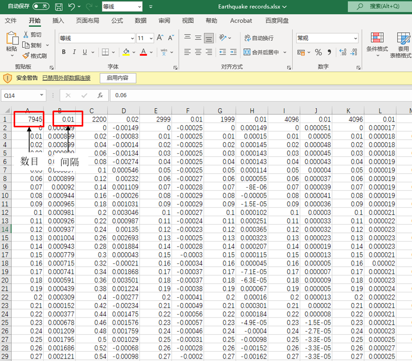The width and height of the screenshot is (412, 361).
Task: Click the select-all corner of the sheet
Action: point(7,111)
